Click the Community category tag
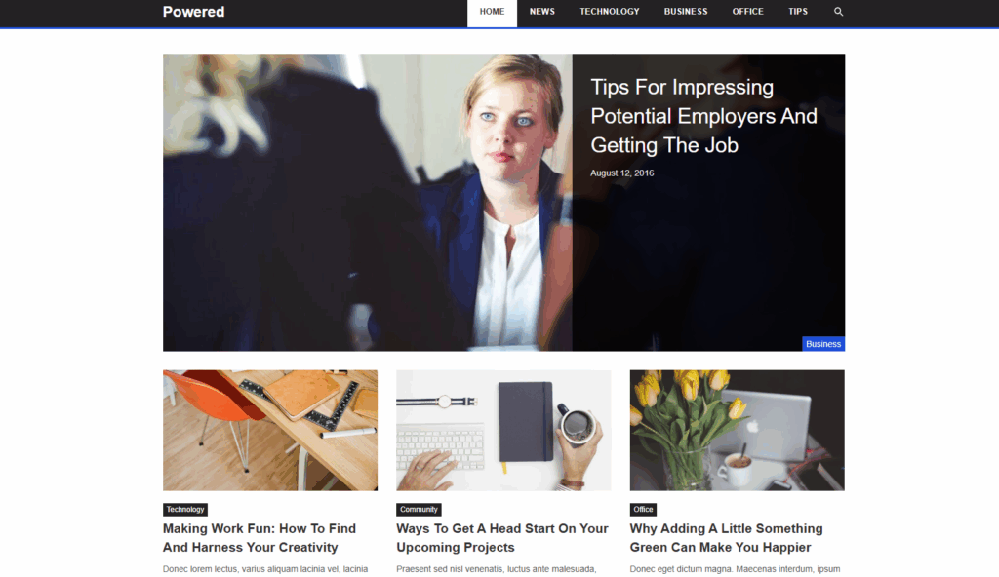Viewport: 999px width, 577px height. click(419, 510)
